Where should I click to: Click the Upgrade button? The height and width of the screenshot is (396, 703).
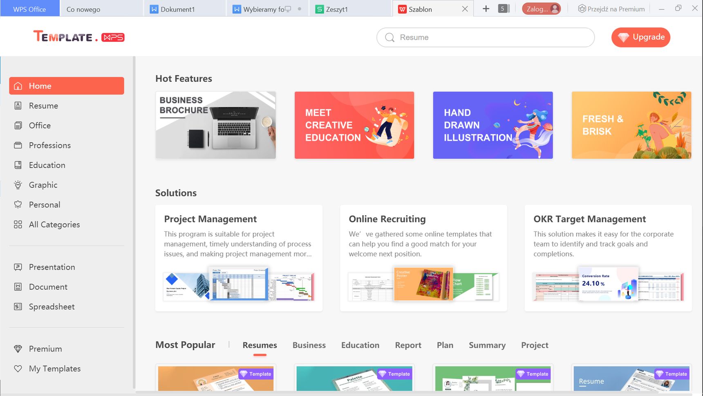[641, 37]
